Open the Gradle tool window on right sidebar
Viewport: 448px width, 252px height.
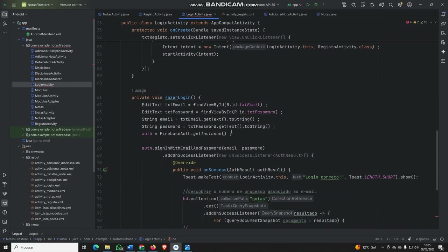coord(443,24)
